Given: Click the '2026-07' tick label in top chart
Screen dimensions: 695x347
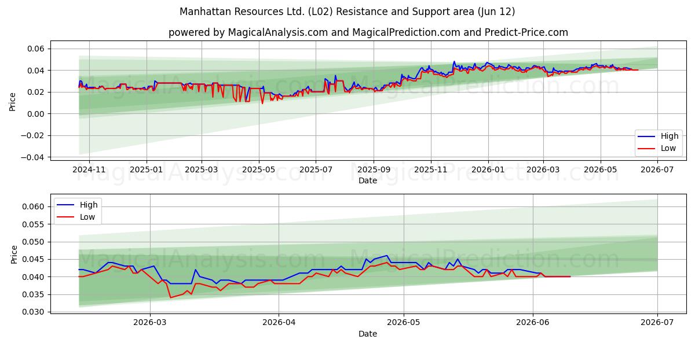Looking at the screenshot, I should coord(657,170).
